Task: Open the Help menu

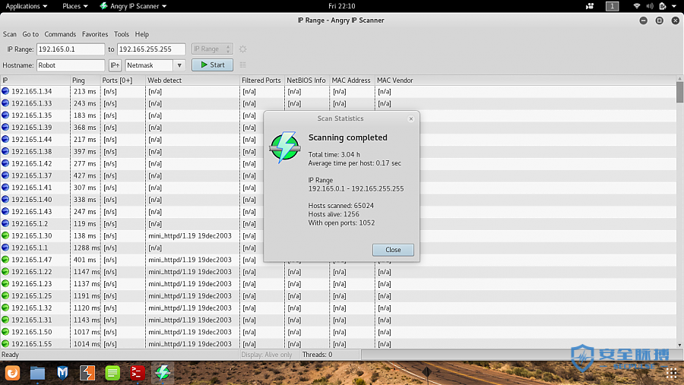Action: pos(142,34)
